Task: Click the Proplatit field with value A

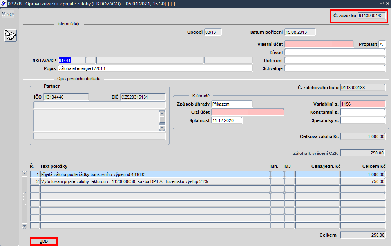Action: [x=382, y=44]
